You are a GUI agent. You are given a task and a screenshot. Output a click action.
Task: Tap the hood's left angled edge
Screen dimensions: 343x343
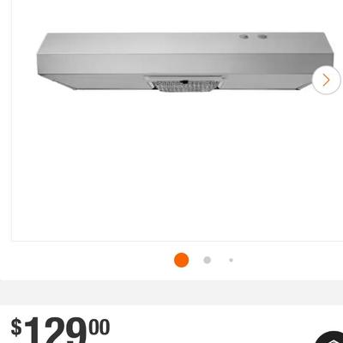[57, 82]
